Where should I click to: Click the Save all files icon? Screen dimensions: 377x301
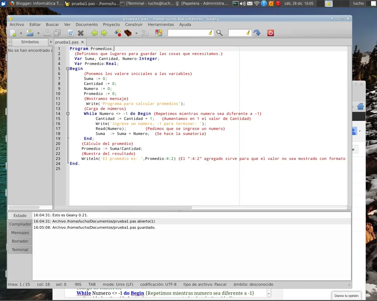(57, 33)
